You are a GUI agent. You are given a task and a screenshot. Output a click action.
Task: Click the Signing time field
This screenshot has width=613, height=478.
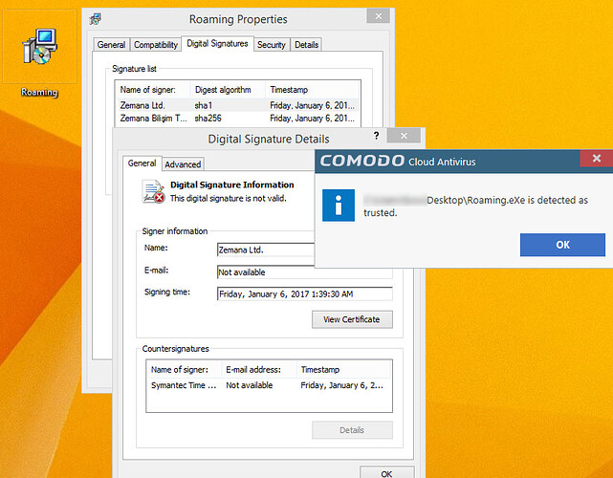(x=304, y=293)
